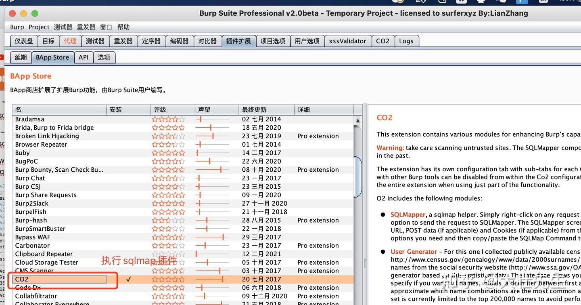Toggle the installed checkmark beside CO2

(x=128, y=279)
